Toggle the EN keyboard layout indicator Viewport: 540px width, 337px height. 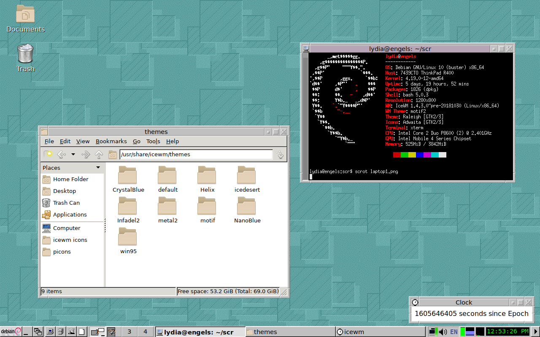click(x=454, y=332)
